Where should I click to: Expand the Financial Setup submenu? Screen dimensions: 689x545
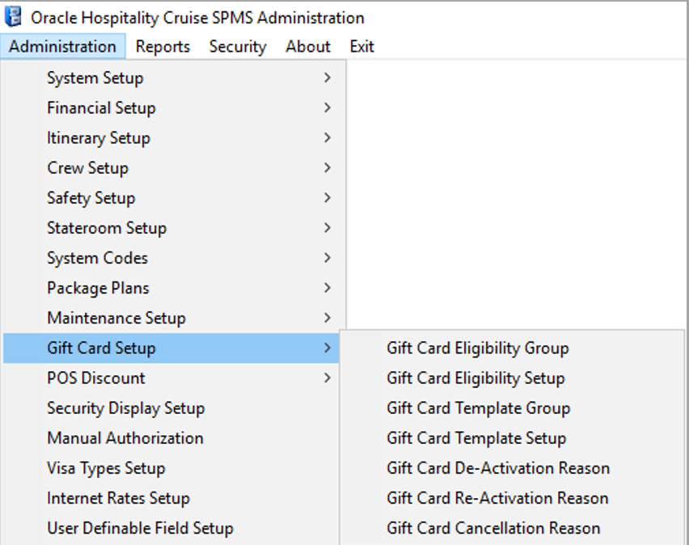(x=171, y=108)
